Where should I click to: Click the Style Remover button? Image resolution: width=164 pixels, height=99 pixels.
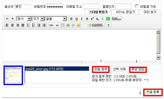pyautogui.click(x=116, y=19)
